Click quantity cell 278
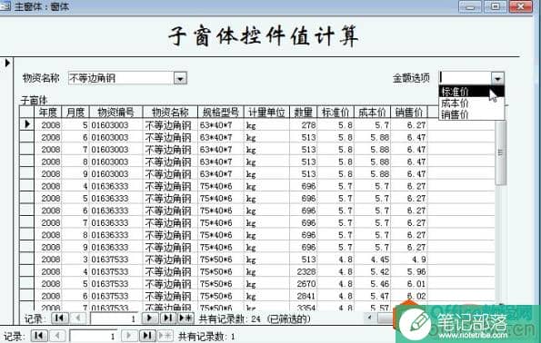The height and width of the screenshot is (343, 541). 304,124
